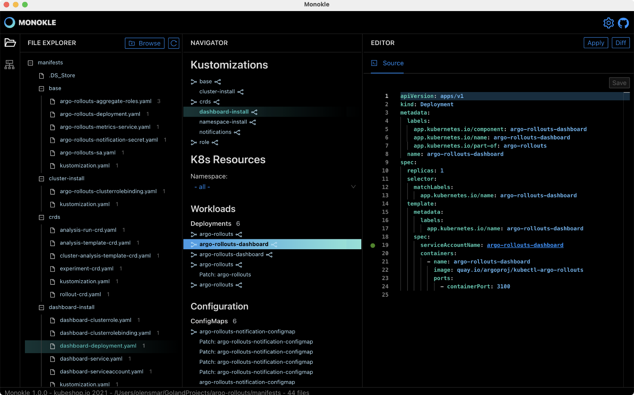Click incoming refs icon before argo-rollouts-notification-configmap
Screen dimensions: 634x395
[194, 332]
